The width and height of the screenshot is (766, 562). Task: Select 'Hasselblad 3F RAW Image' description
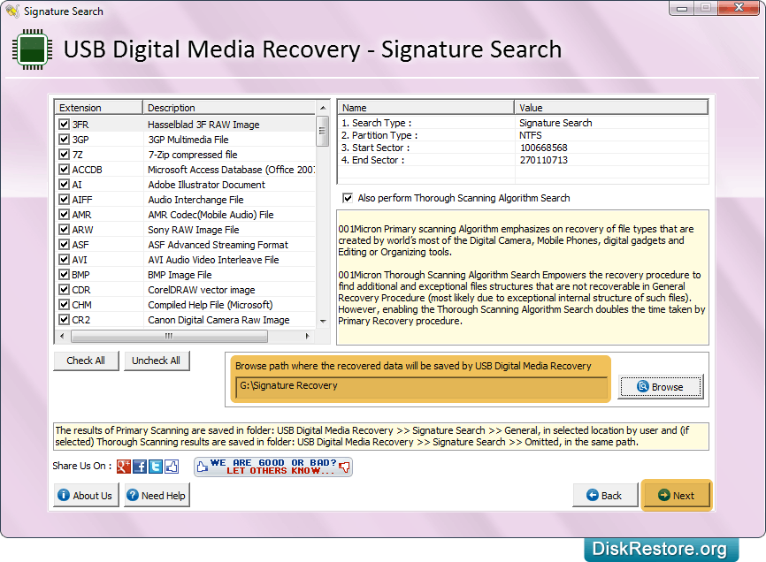tap(203, 125)
